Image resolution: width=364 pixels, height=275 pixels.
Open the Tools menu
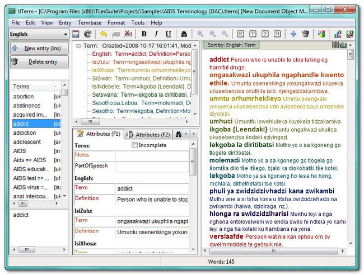click(138, 23)
